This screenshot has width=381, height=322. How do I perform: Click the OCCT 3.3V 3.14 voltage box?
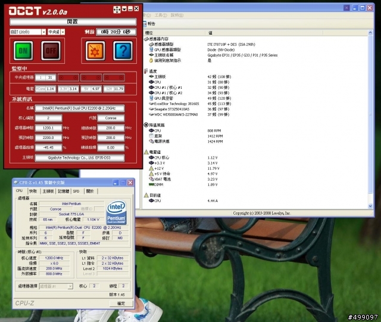68,89
